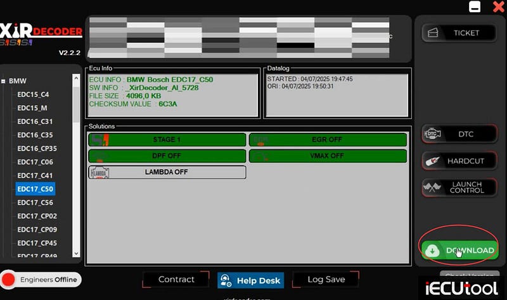Image resolution: width=507 pixels, height=300 pixels.
Task: Select EDC17_CP09 ECU type
Action: (x=37, y=230)
